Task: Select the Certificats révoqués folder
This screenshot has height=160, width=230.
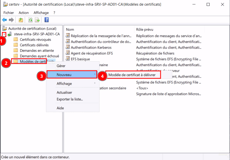Action: click(x=35, y=40)
